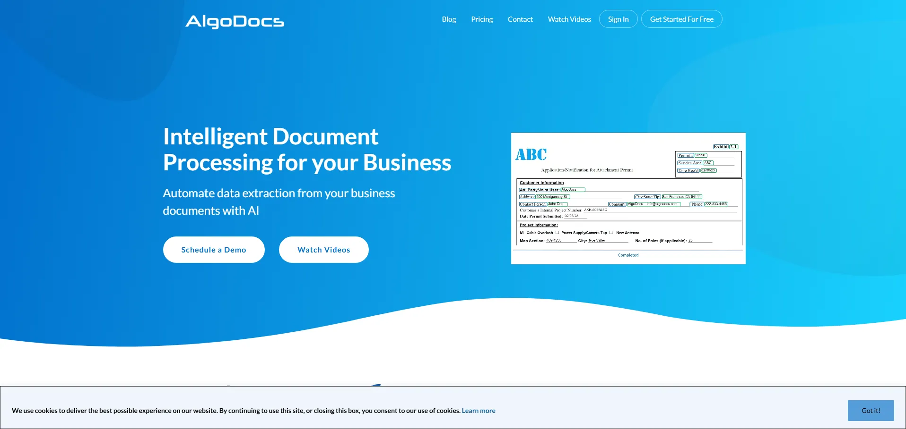Toggle the Cable Overlash checkbox
Image resolution: width=906 pixels, height=429 pixels.
click(x=522, y=233)
